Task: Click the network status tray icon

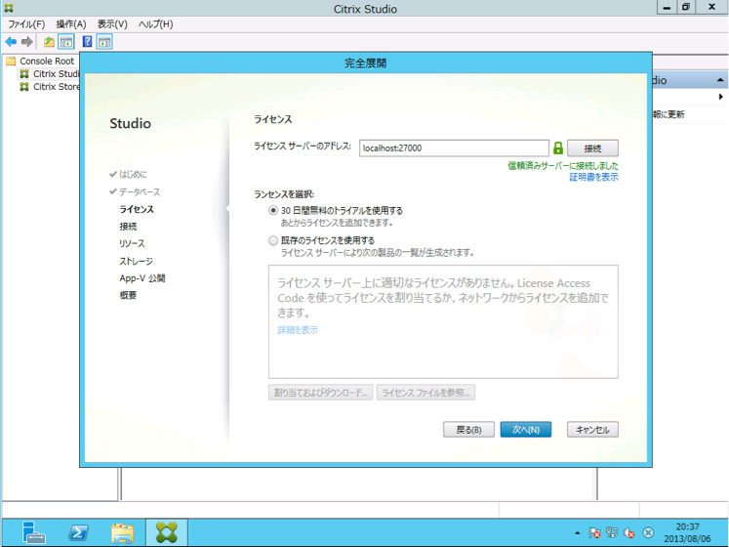Action: click(612, 533)
